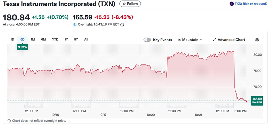Select the 5Y time range
Viewport: 269px width, 124px height.
tap(76, 39)
